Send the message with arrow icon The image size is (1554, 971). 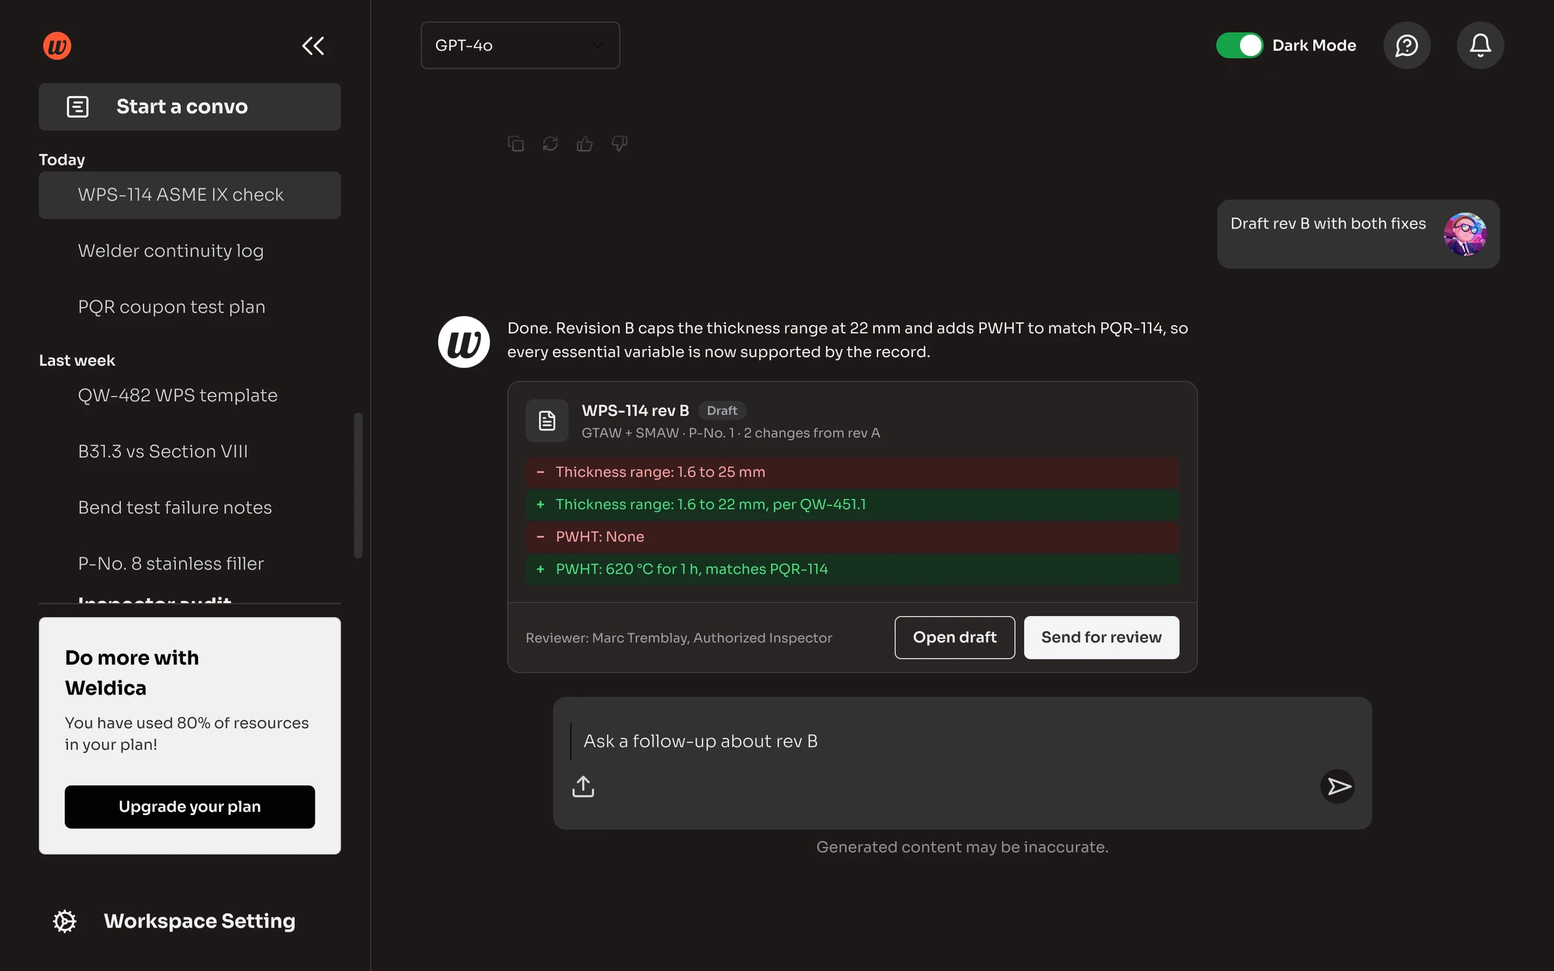tap(1338, 787)
